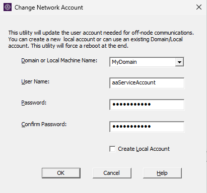Enable the Create Local Account checkbox
This screenshot has width=207, height=193.
click(x=112, y=149)
